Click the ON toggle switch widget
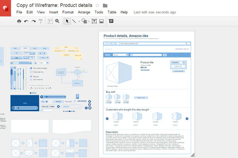The height and width of the screenshot is (158, 238). click(x=29, y=58)
